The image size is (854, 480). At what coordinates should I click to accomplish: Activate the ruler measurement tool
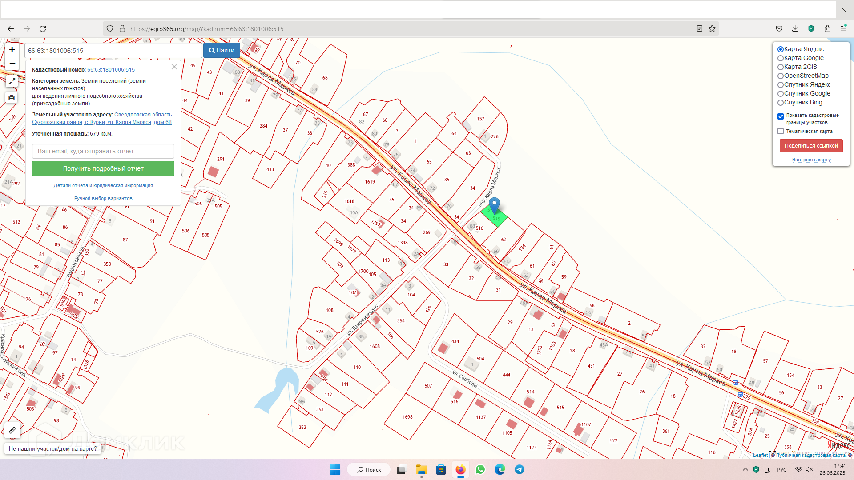(x=12, y=430)
